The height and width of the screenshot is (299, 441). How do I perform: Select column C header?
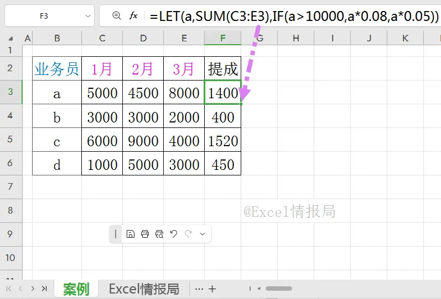coord(102,38)
